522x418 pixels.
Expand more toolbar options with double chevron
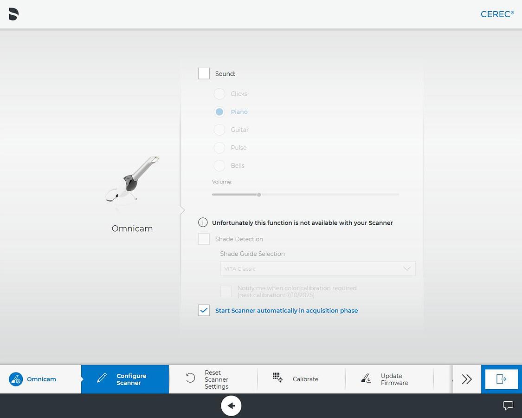point(467,379)
